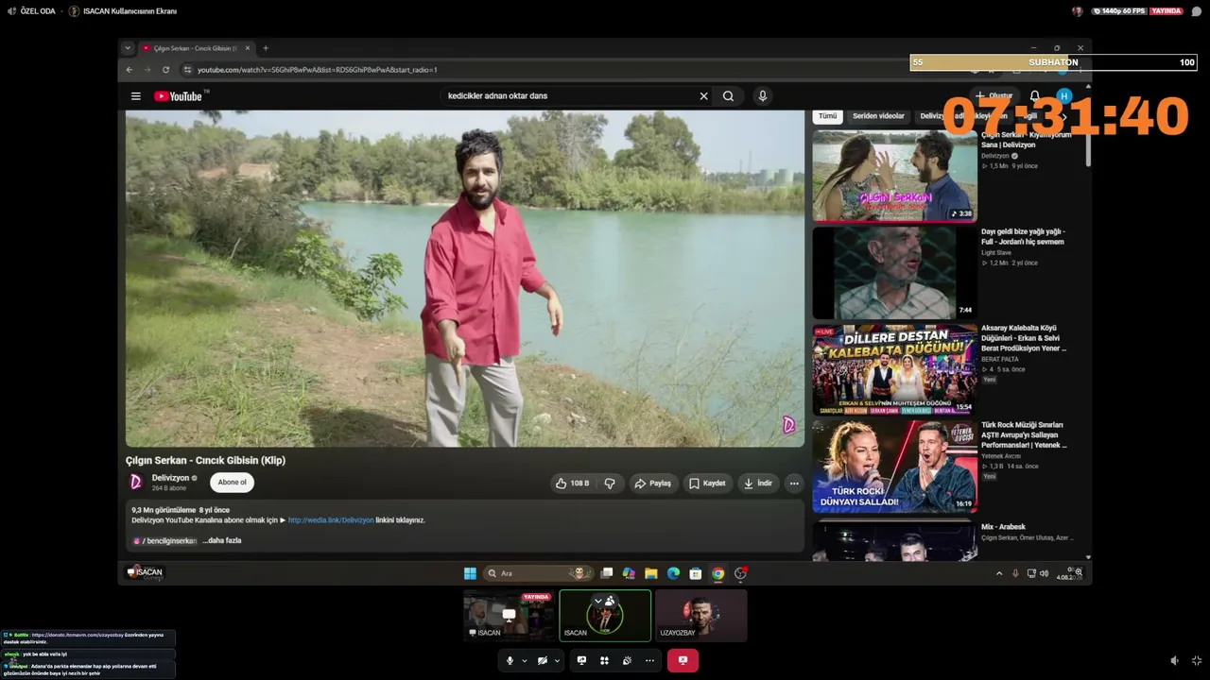The width and height of the screenshot is (1210, 680).
Task: Go to YouTube home via the logo
Action: click(x=180, y=96)
